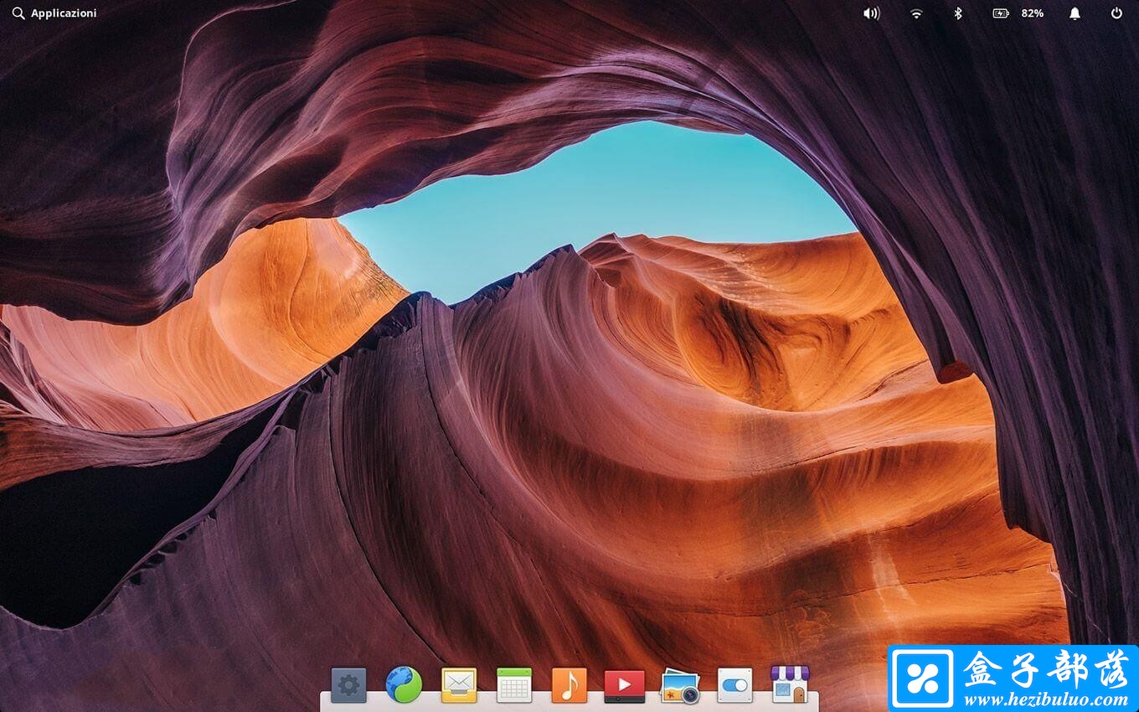
Task: Open the notifications bell indicator
Action: 1075,13
